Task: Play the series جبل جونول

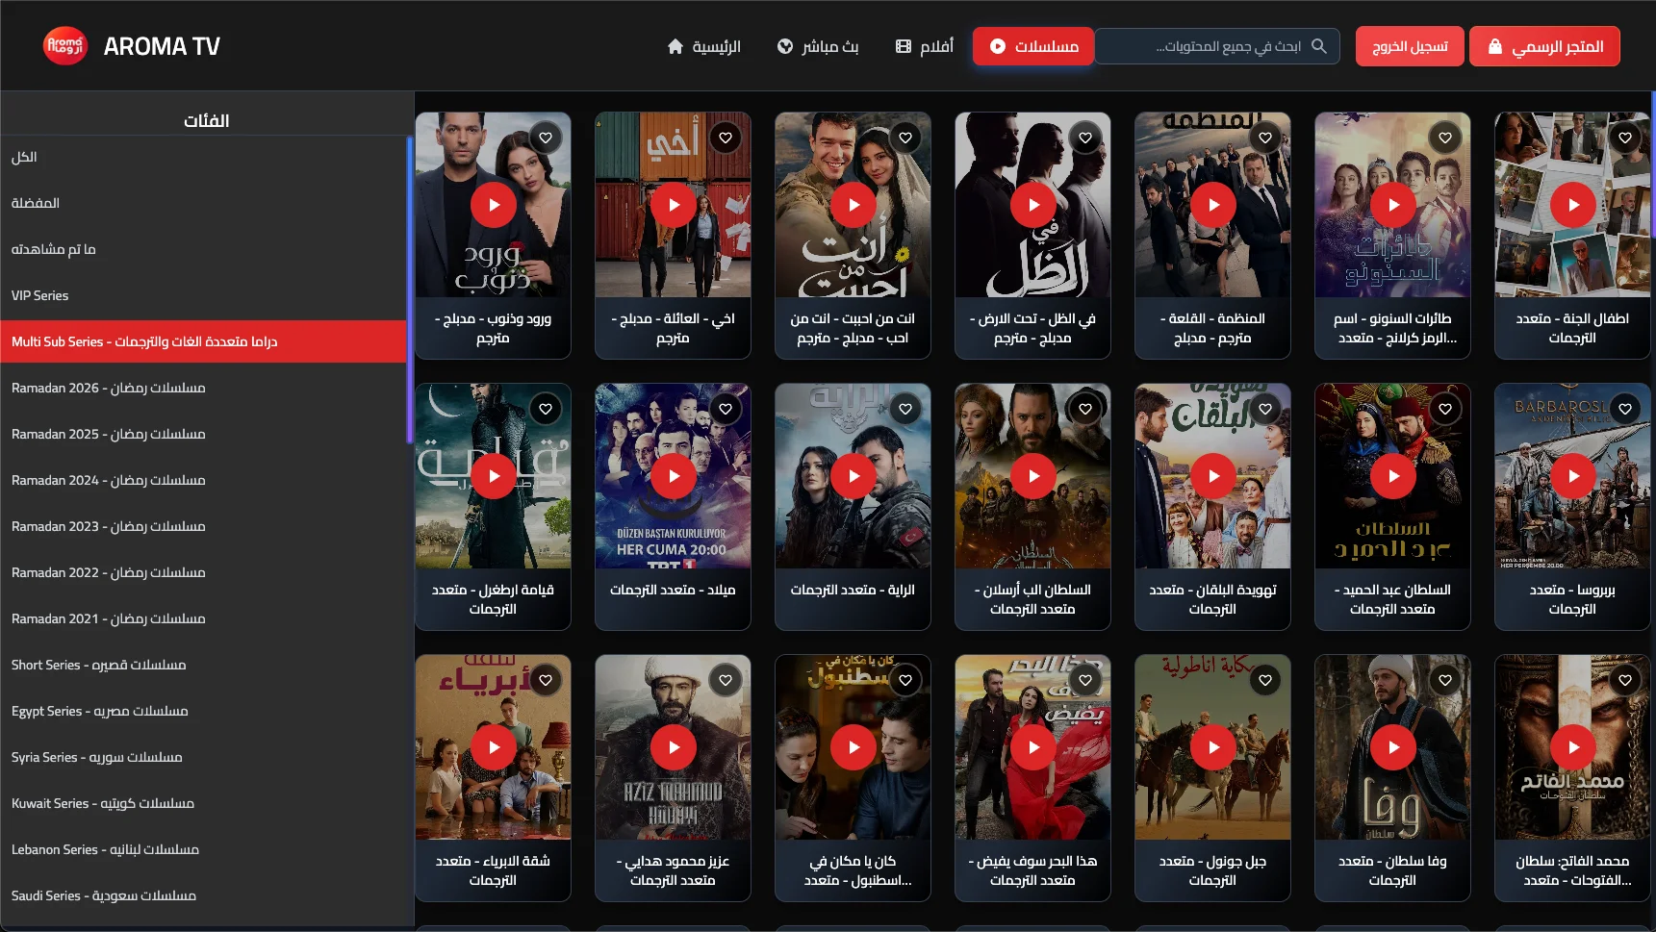Action: pyautogui.click(x=1213, y=747)
